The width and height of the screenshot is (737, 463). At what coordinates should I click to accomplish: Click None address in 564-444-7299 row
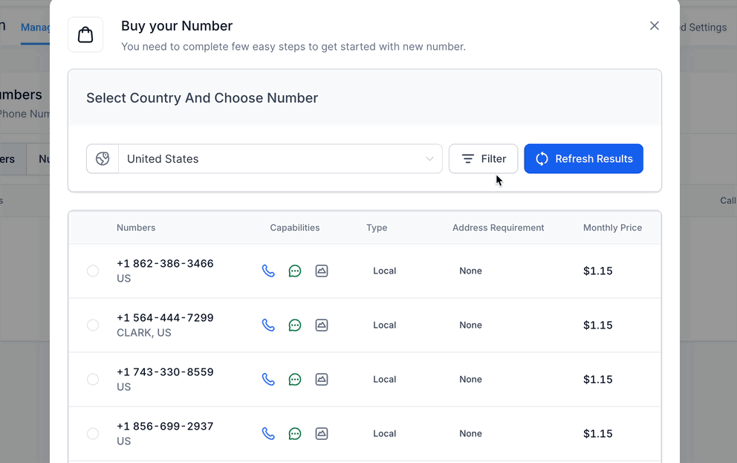tap(470, 326)
